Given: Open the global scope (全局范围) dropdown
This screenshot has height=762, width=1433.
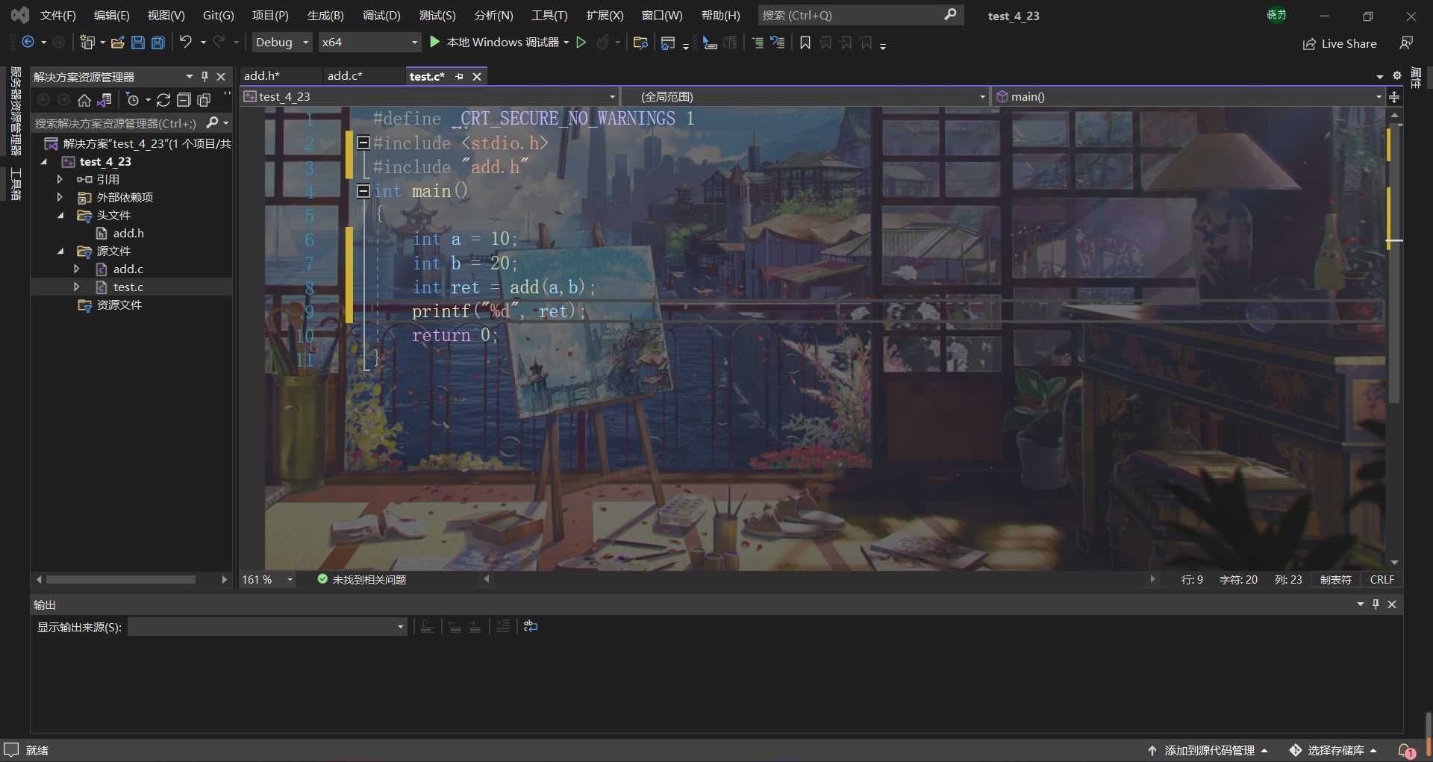Looking at the screenshot, I should click(805, 97).
